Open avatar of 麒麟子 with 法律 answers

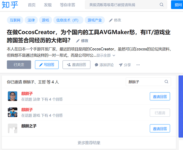pos(13,96)
